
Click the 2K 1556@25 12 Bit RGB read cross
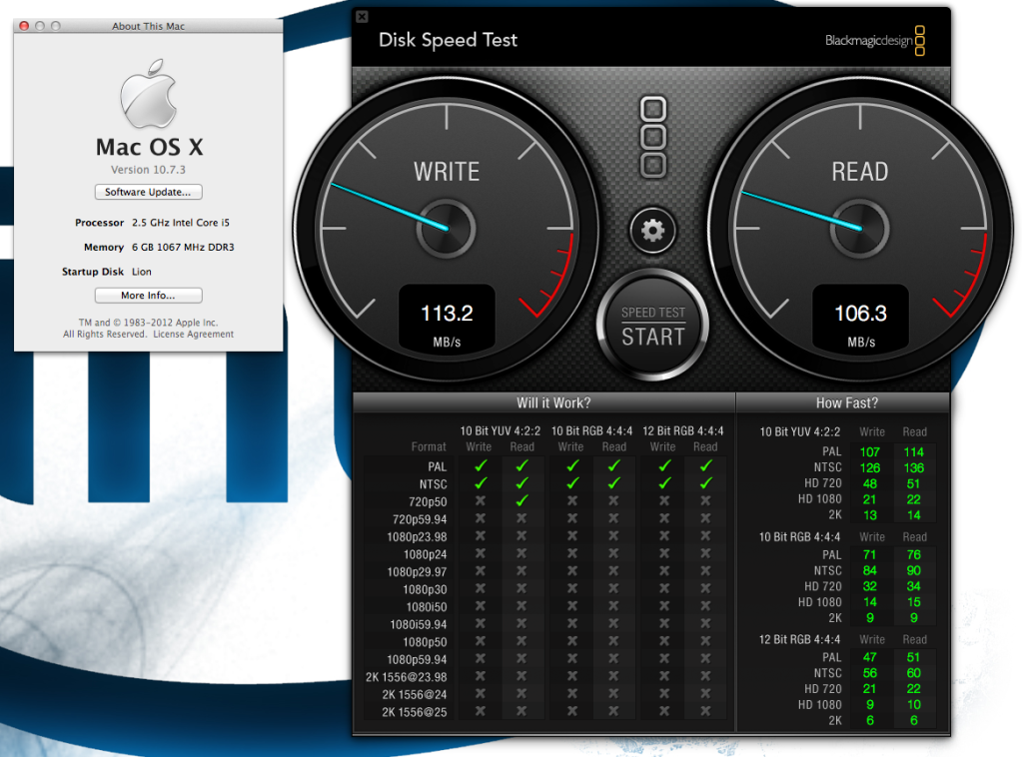(x=705, y=711)
